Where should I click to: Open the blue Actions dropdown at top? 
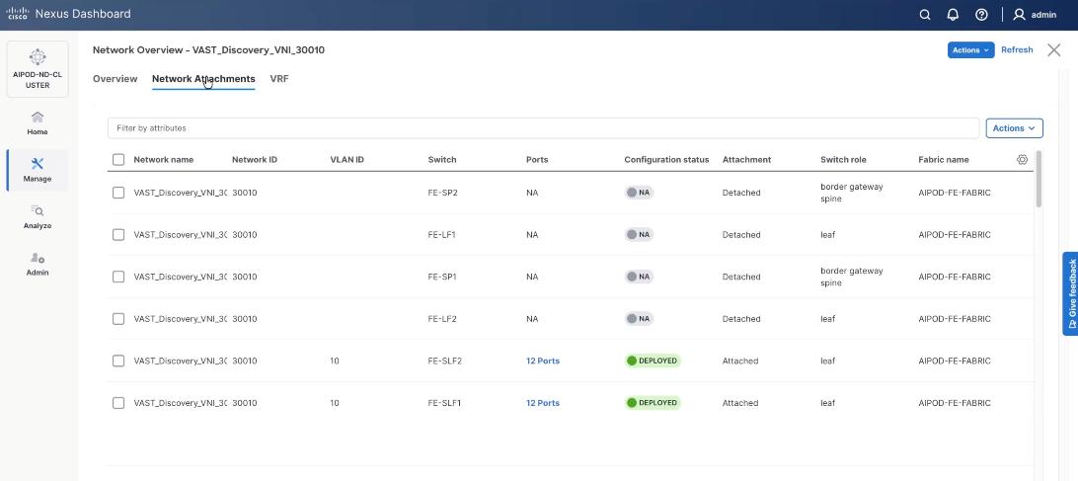(x=970, y=50)
